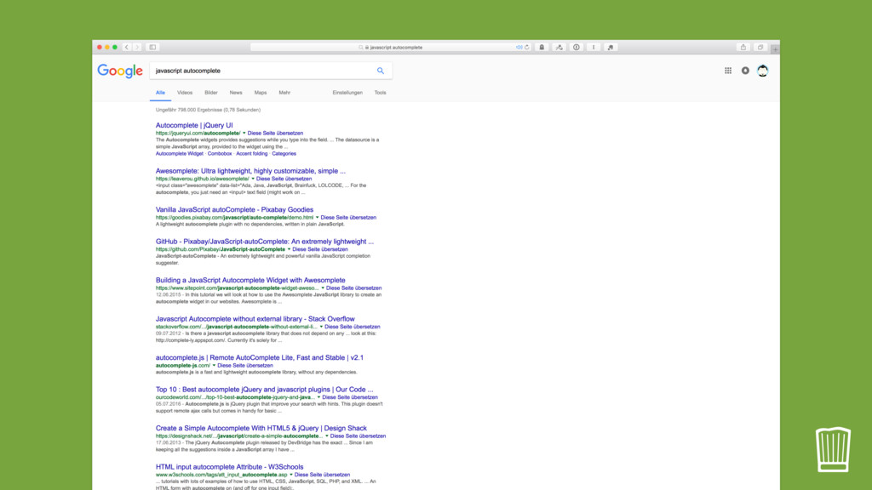Select the Alle tab
The image size is (872, 490).
click(160, 93)
